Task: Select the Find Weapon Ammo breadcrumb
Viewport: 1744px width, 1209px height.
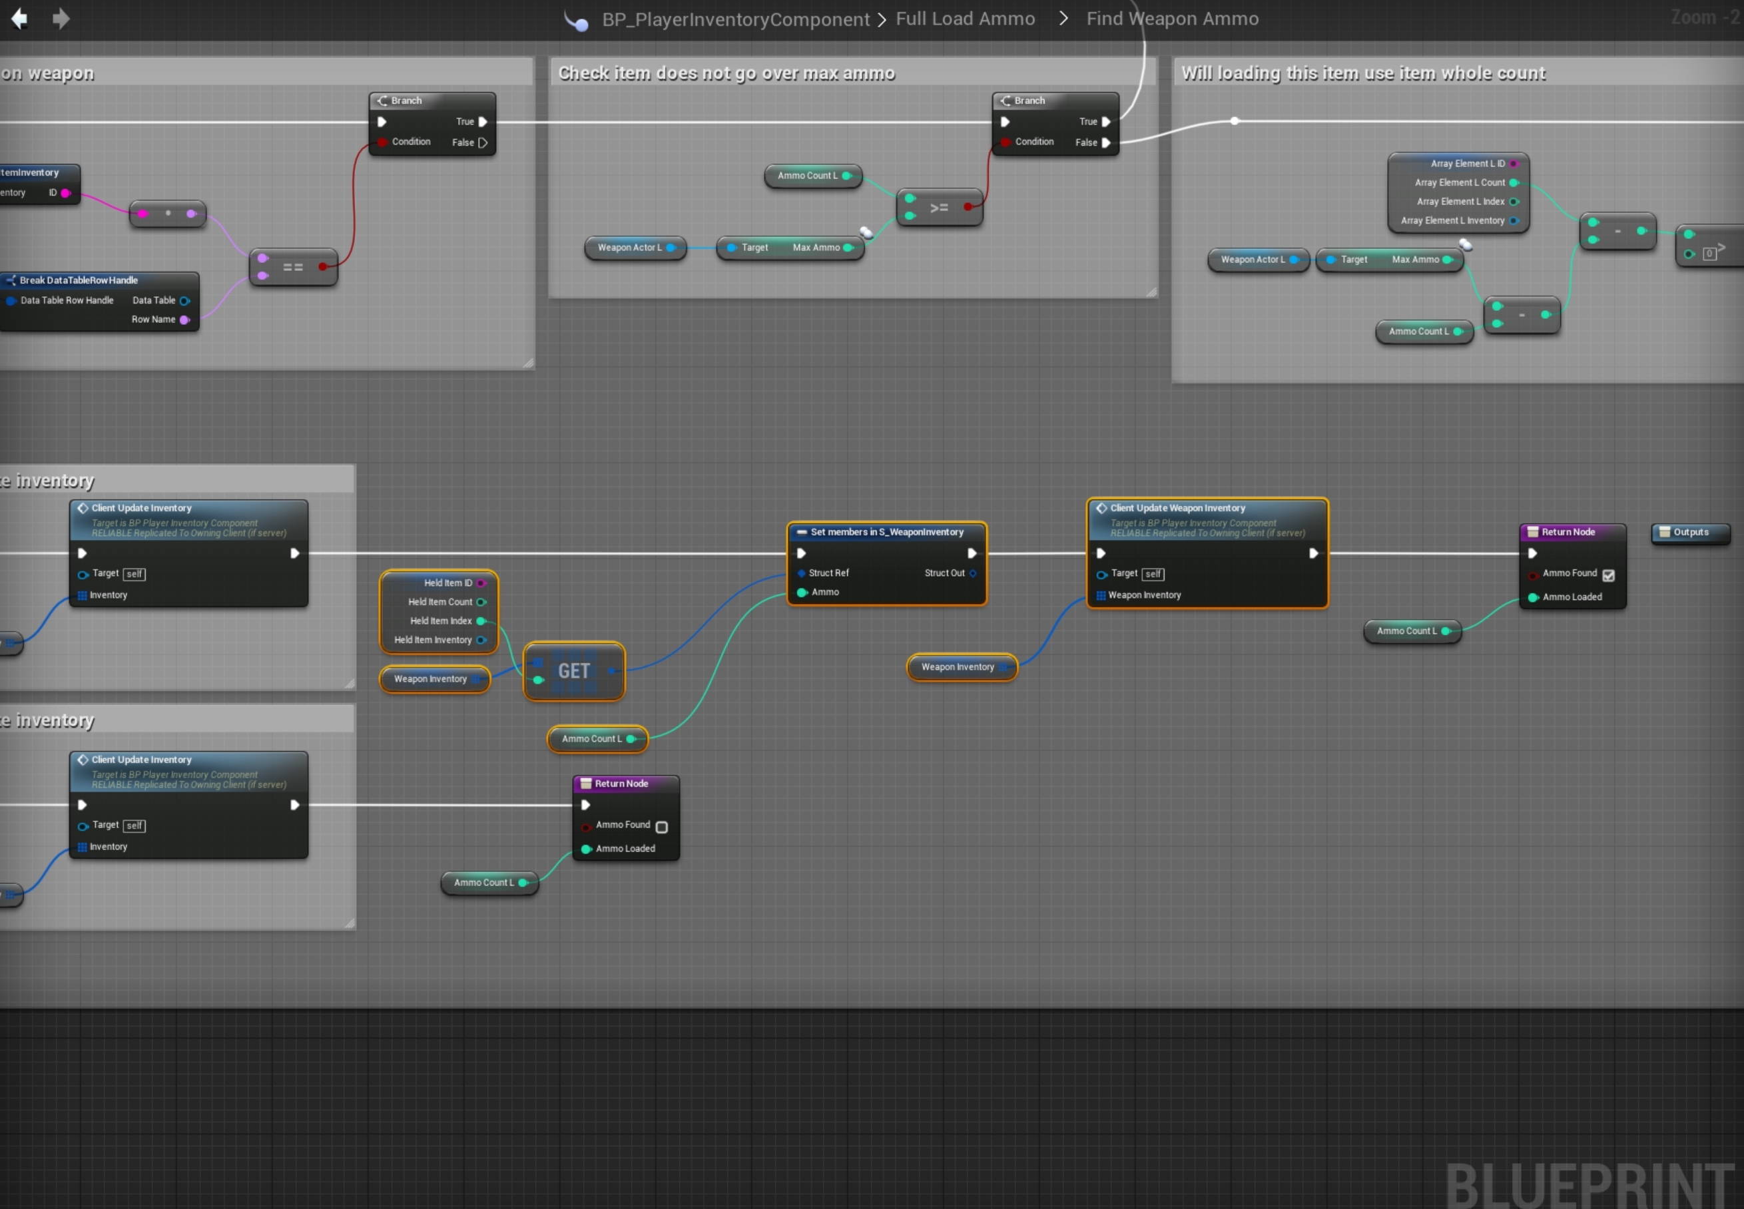Action: point(1172,19)
